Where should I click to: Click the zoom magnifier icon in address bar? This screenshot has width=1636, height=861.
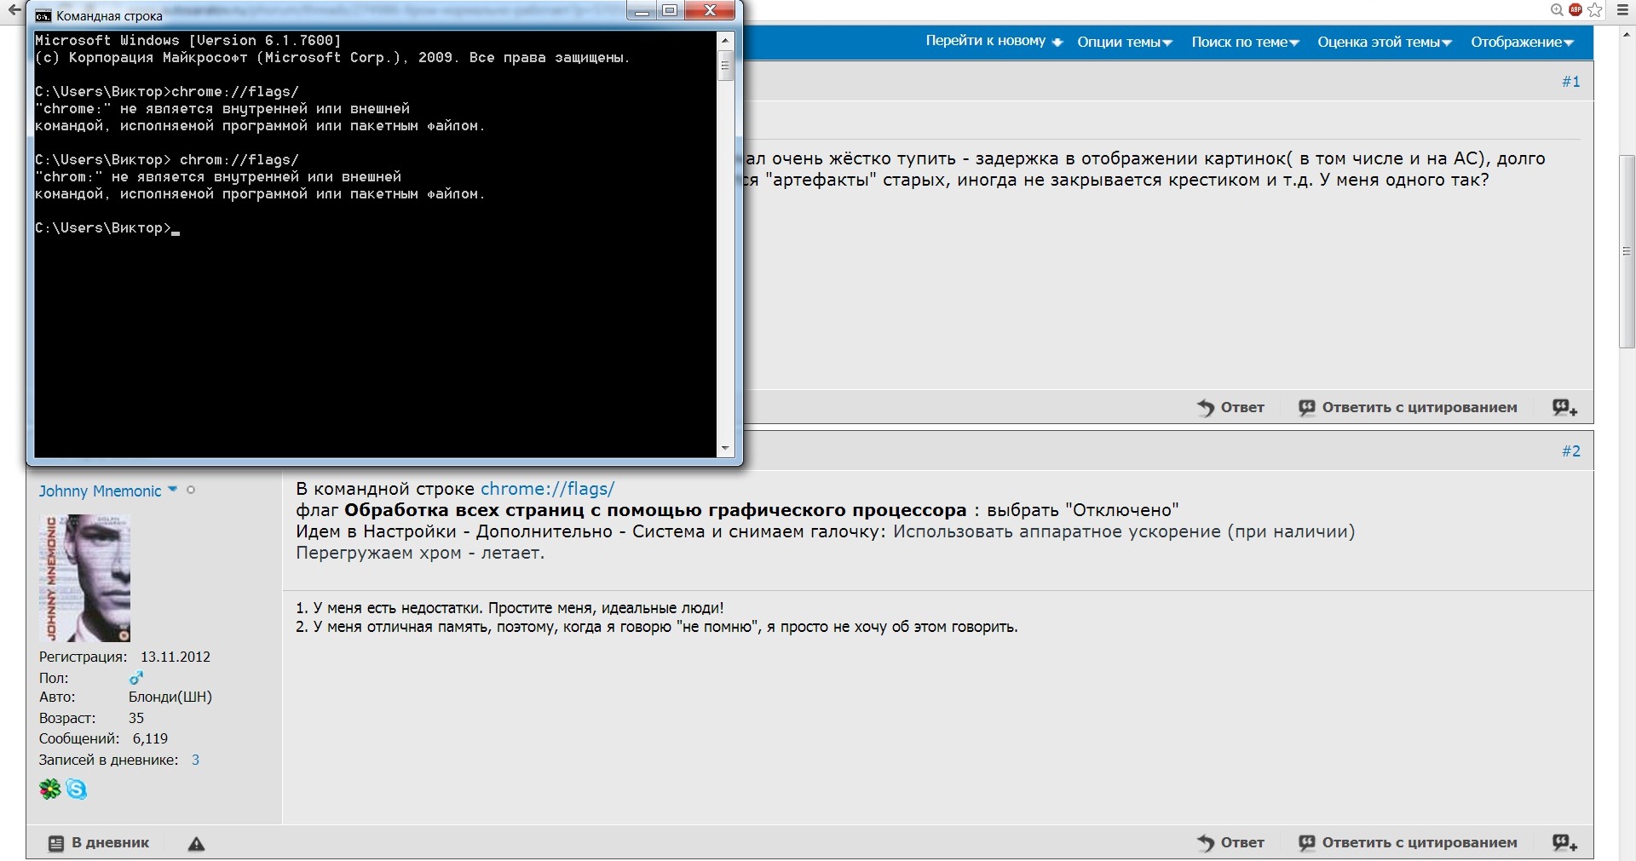(1557, 10)
